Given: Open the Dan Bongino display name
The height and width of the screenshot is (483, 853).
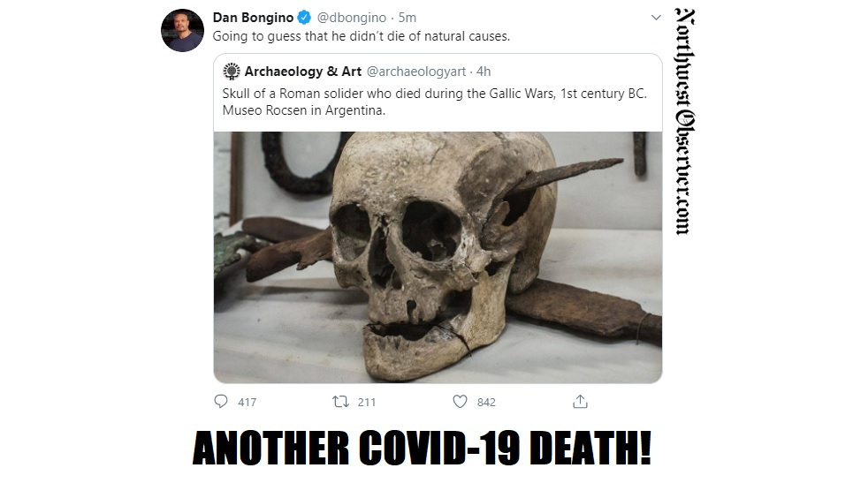Looking at the screenshot, I should pos(253,18).
